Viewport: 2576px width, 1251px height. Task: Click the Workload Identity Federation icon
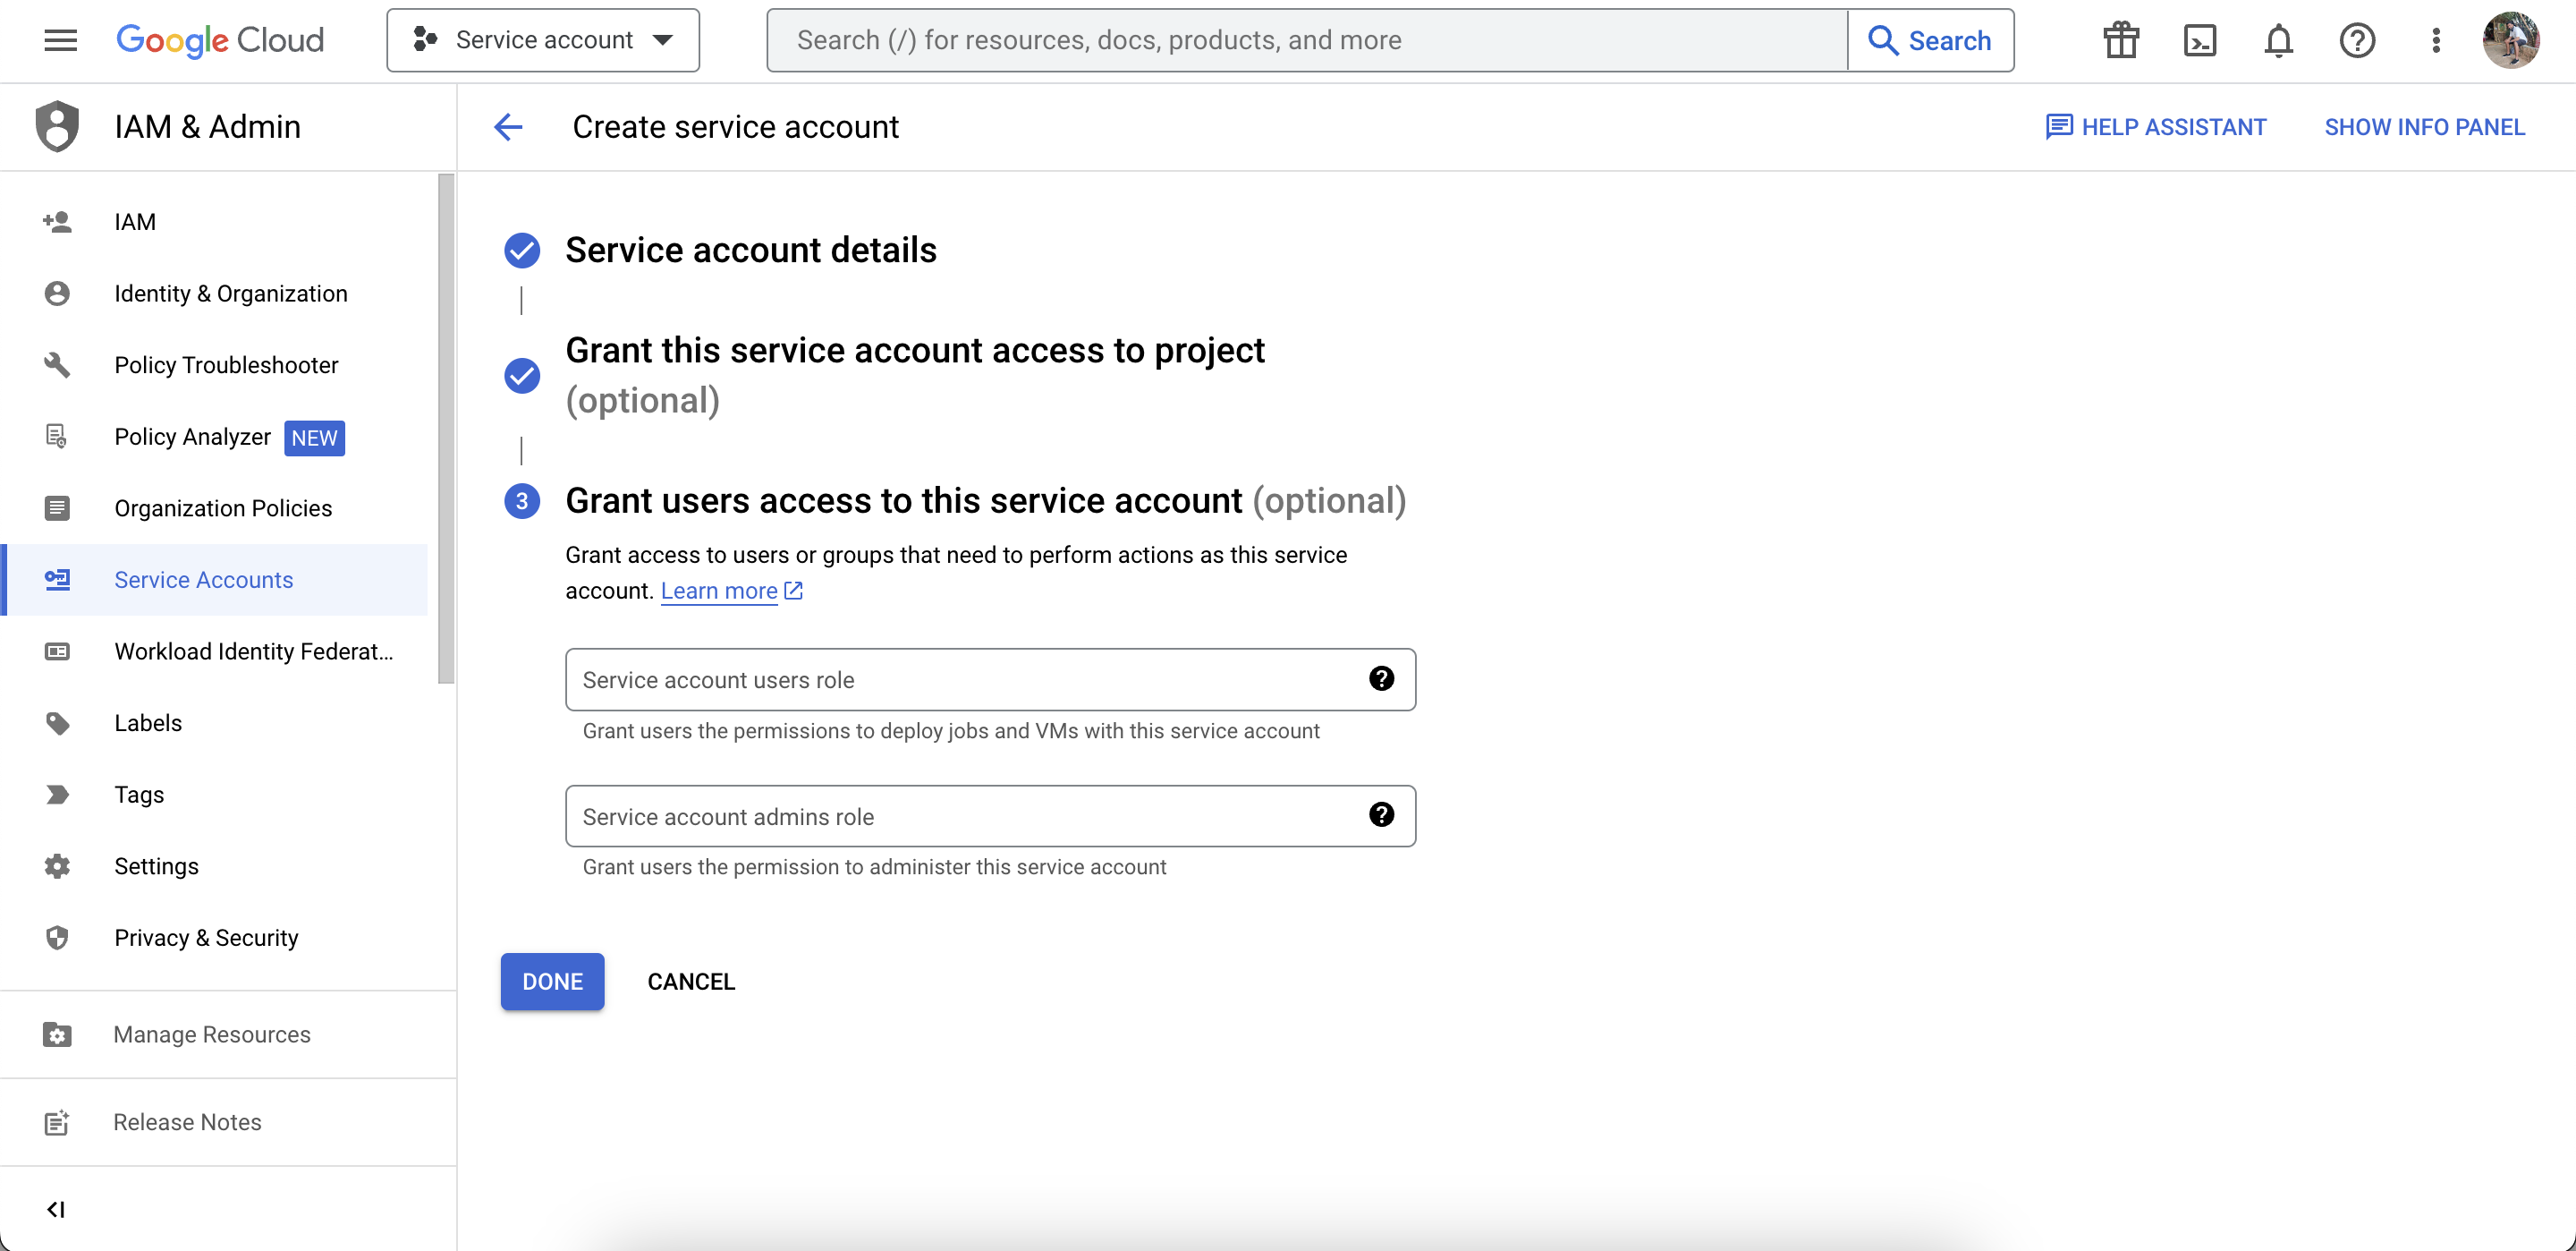(x=57, y=651)
